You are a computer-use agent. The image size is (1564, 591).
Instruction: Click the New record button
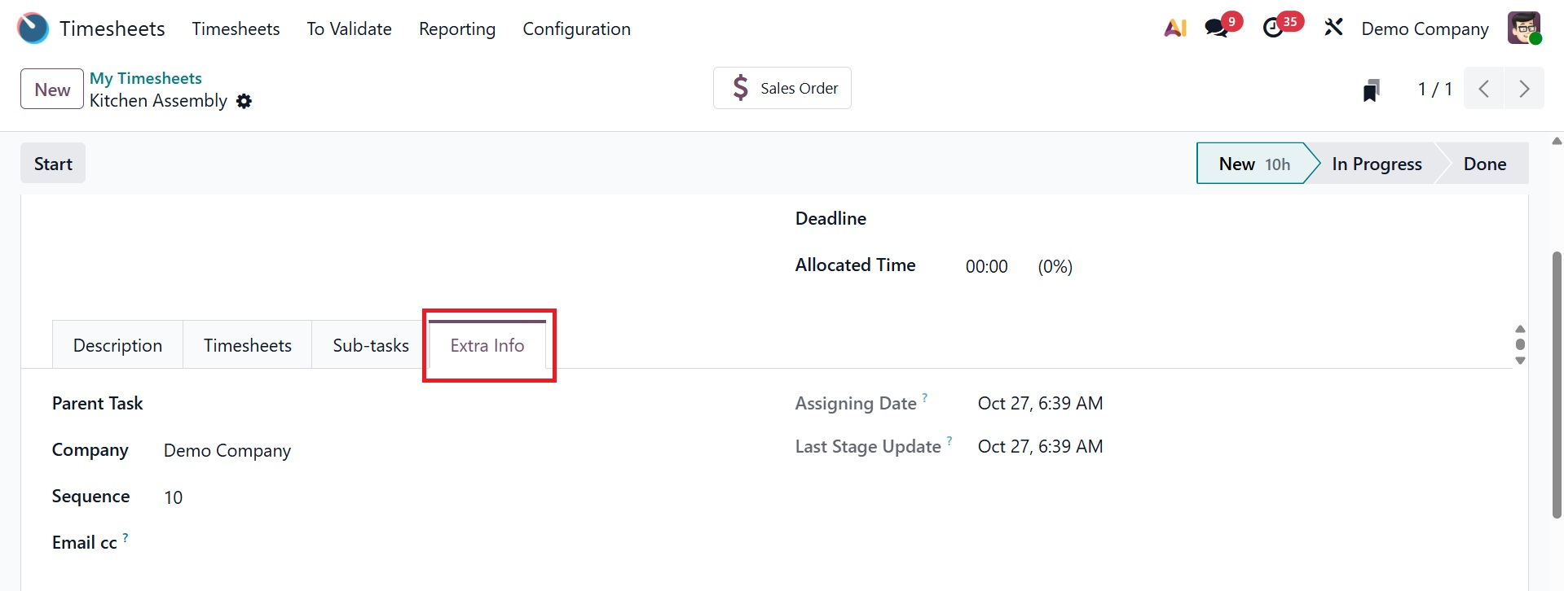pyautogui.click(x=52, y=90)
